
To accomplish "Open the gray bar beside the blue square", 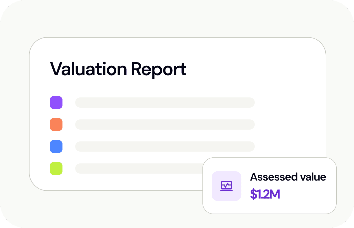I will tap(165, 146).
